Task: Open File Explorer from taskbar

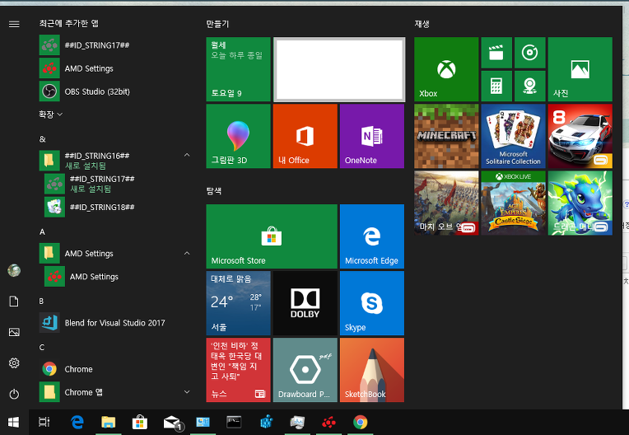Action: point(109,422)
